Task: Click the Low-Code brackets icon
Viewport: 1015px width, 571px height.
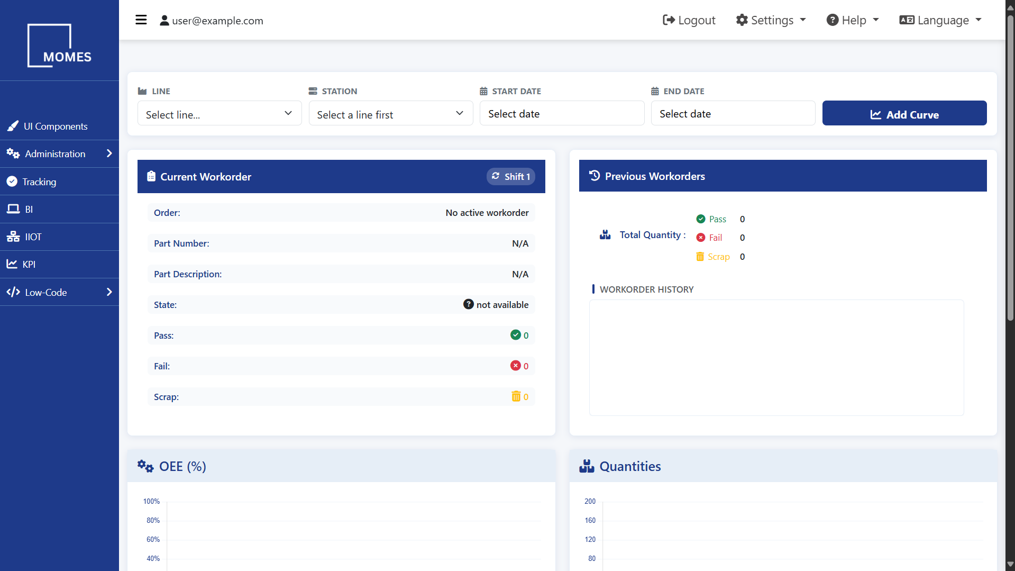Action: (x=13, y=292)
